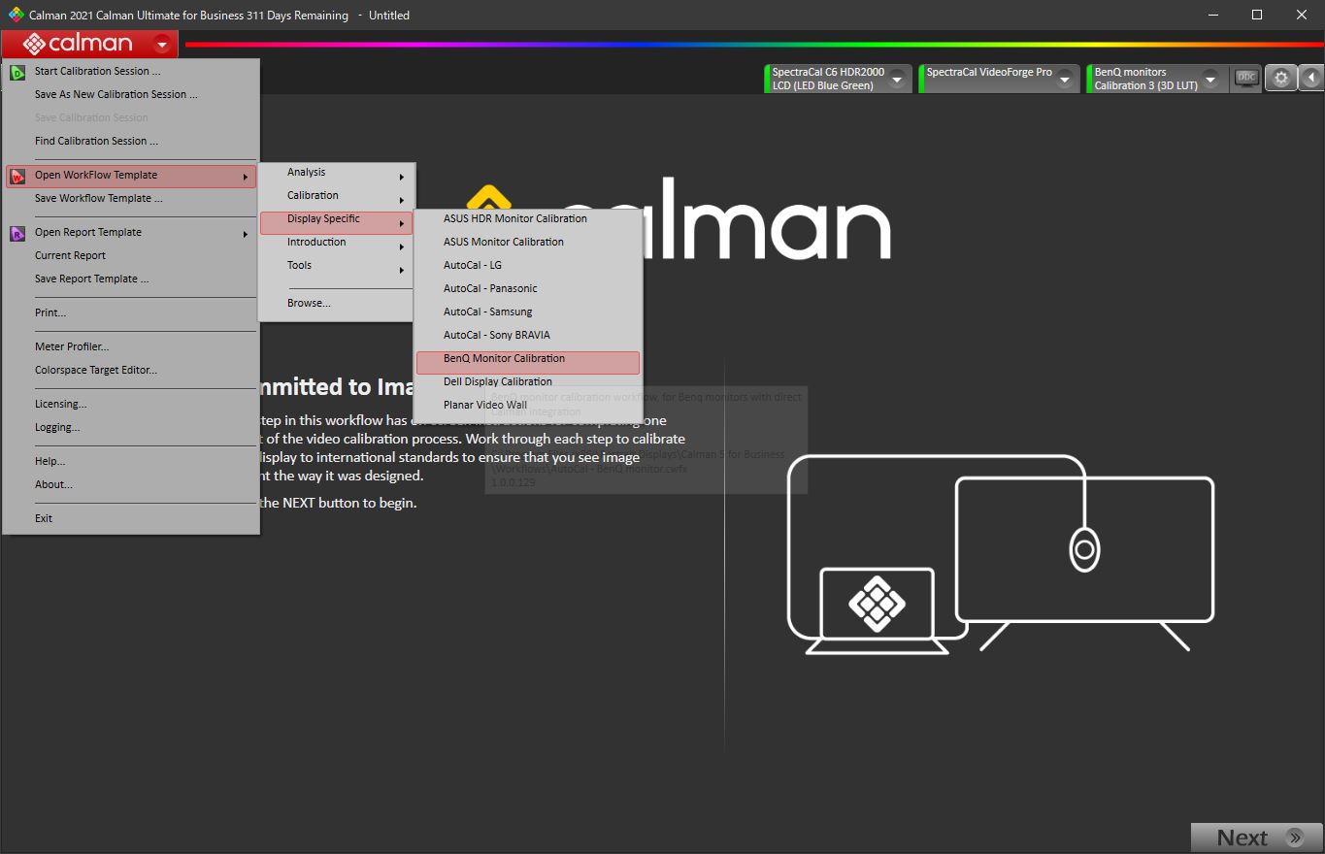Maximize the Calman window

point(1257,15)
